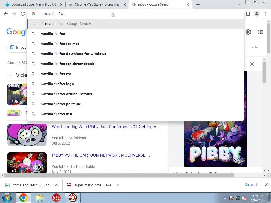Open the 9:31 Pibby multiverse video thumbnail
This screenshot has height=203, width=271.
27,163
